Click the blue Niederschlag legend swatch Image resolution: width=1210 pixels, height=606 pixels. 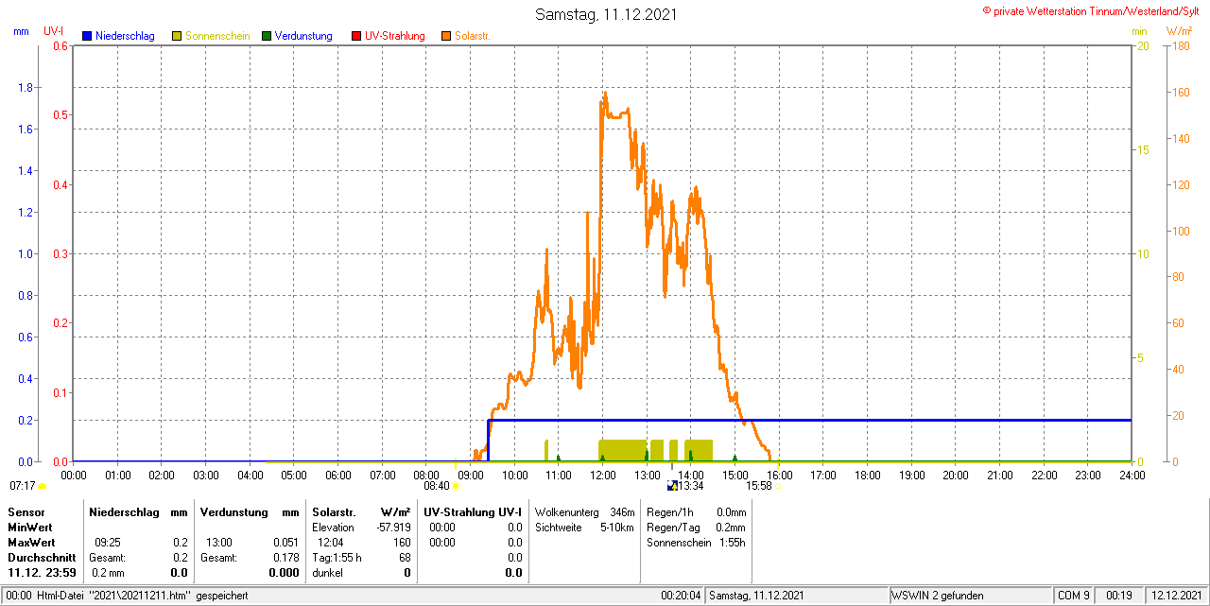pos(88,36)
